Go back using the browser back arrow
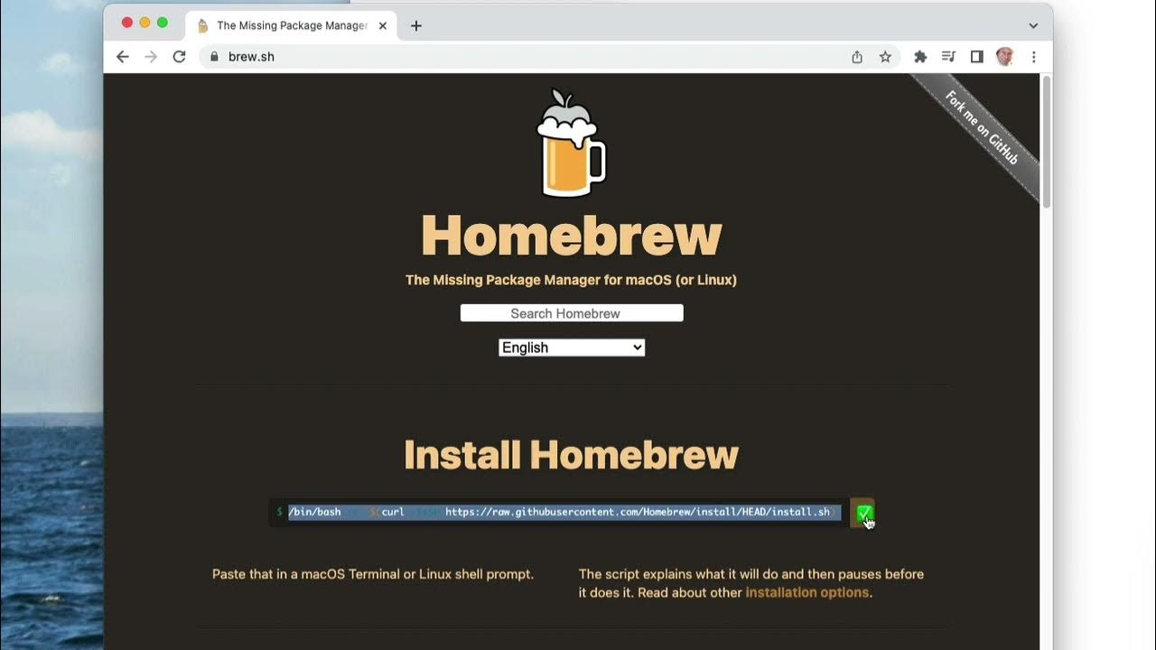The width and height of the screenshot is (1156, 650). point(123,57)
